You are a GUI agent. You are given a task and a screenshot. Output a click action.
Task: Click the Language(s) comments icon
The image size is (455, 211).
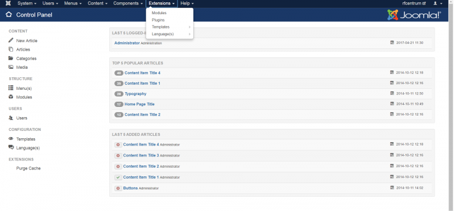(x=11, y=147)
